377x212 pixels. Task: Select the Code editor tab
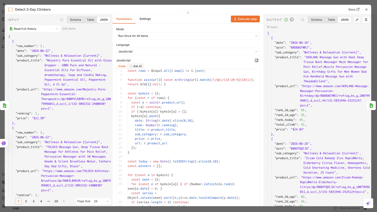(x=122, y=66)
